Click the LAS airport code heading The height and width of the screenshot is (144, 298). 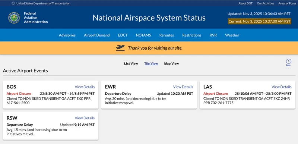pyautogui.click(x=208, y=87)
